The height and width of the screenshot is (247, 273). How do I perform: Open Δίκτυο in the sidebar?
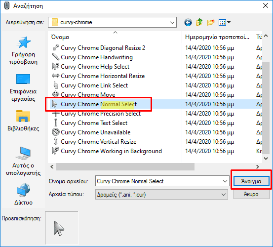pos(23,194)
